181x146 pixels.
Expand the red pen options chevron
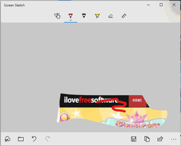point(71,20)
